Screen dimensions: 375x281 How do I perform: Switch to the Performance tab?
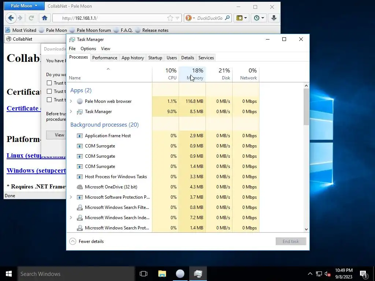point(105,58)
